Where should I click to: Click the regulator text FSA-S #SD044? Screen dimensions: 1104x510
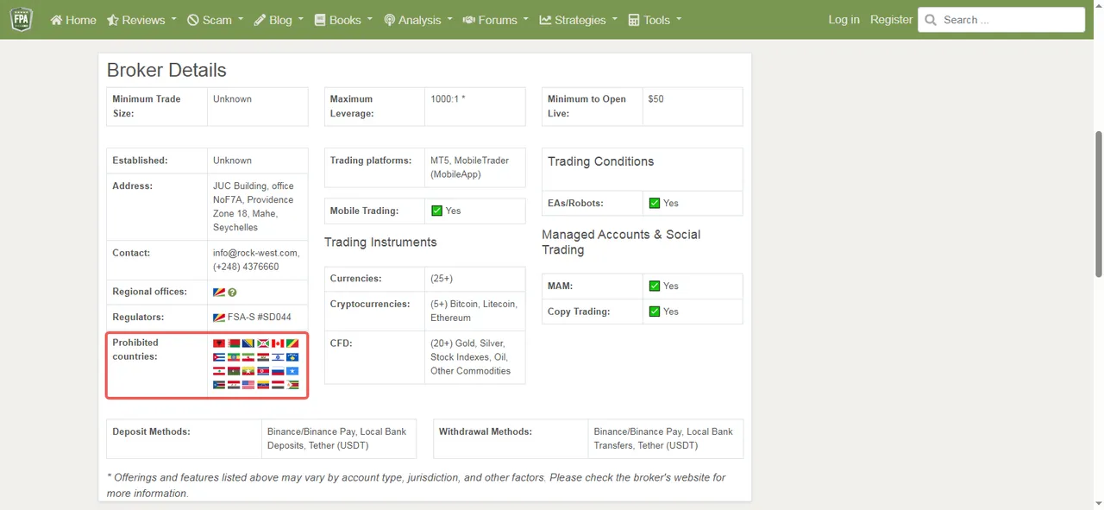[260, 318]
